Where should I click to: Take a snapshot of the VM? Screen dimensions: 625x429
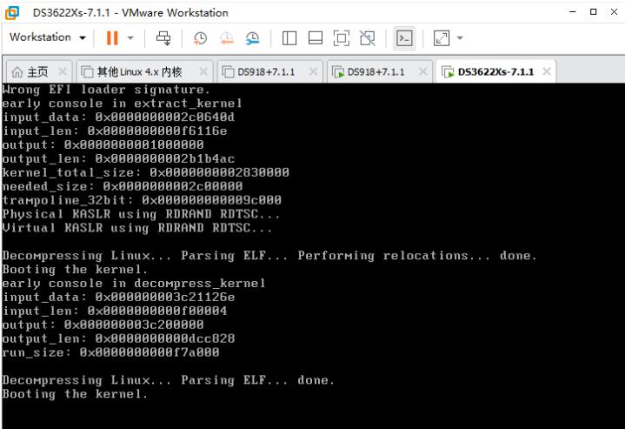click(x=200, y=38)
